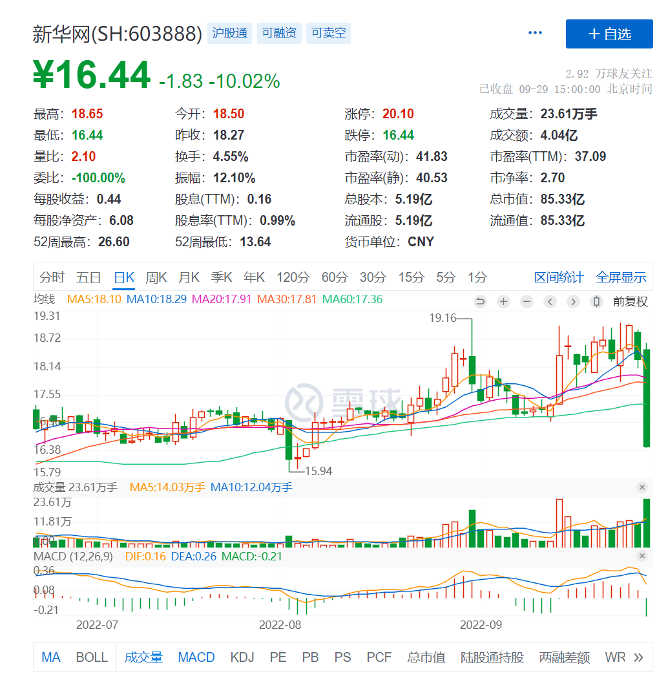This screenshot has width=668, height=689.
Task: Close the MACD indicator panel
Action: tap(642, 556)
